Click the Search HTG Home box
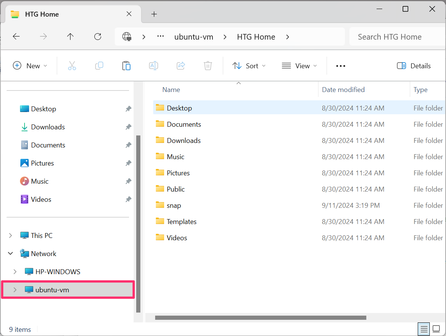Viewport: 446px width, 336px height. pos(397,37)
